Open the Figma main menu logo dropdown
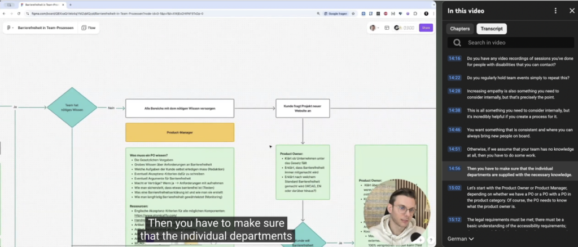Viewport: 578px width, 247px height. [x=10, y=28]
